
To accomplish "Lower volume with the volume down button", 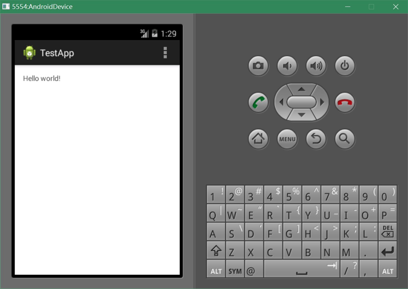I will click(287, 65).
